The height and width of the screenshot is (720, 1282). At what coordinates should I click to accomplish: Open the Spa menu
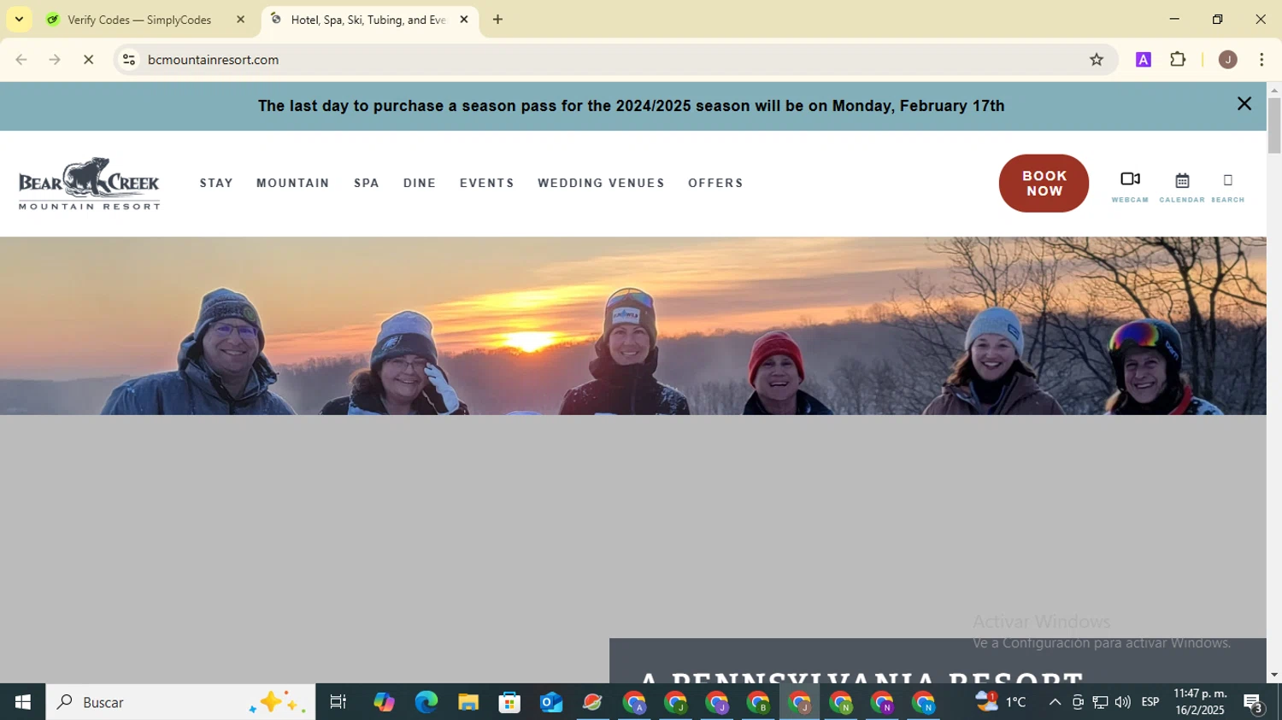tap(367, 183)
